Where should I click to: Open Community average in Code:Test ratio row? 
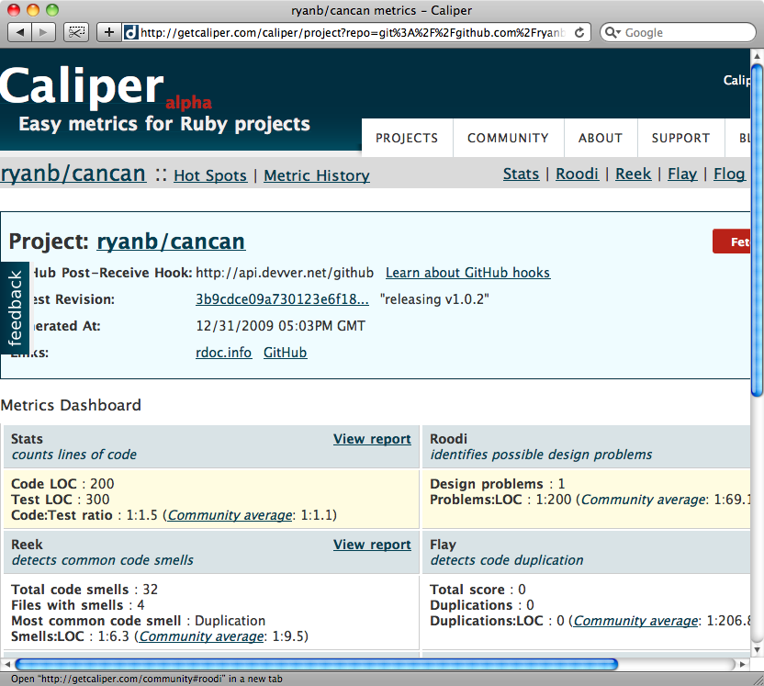(230, 515)
